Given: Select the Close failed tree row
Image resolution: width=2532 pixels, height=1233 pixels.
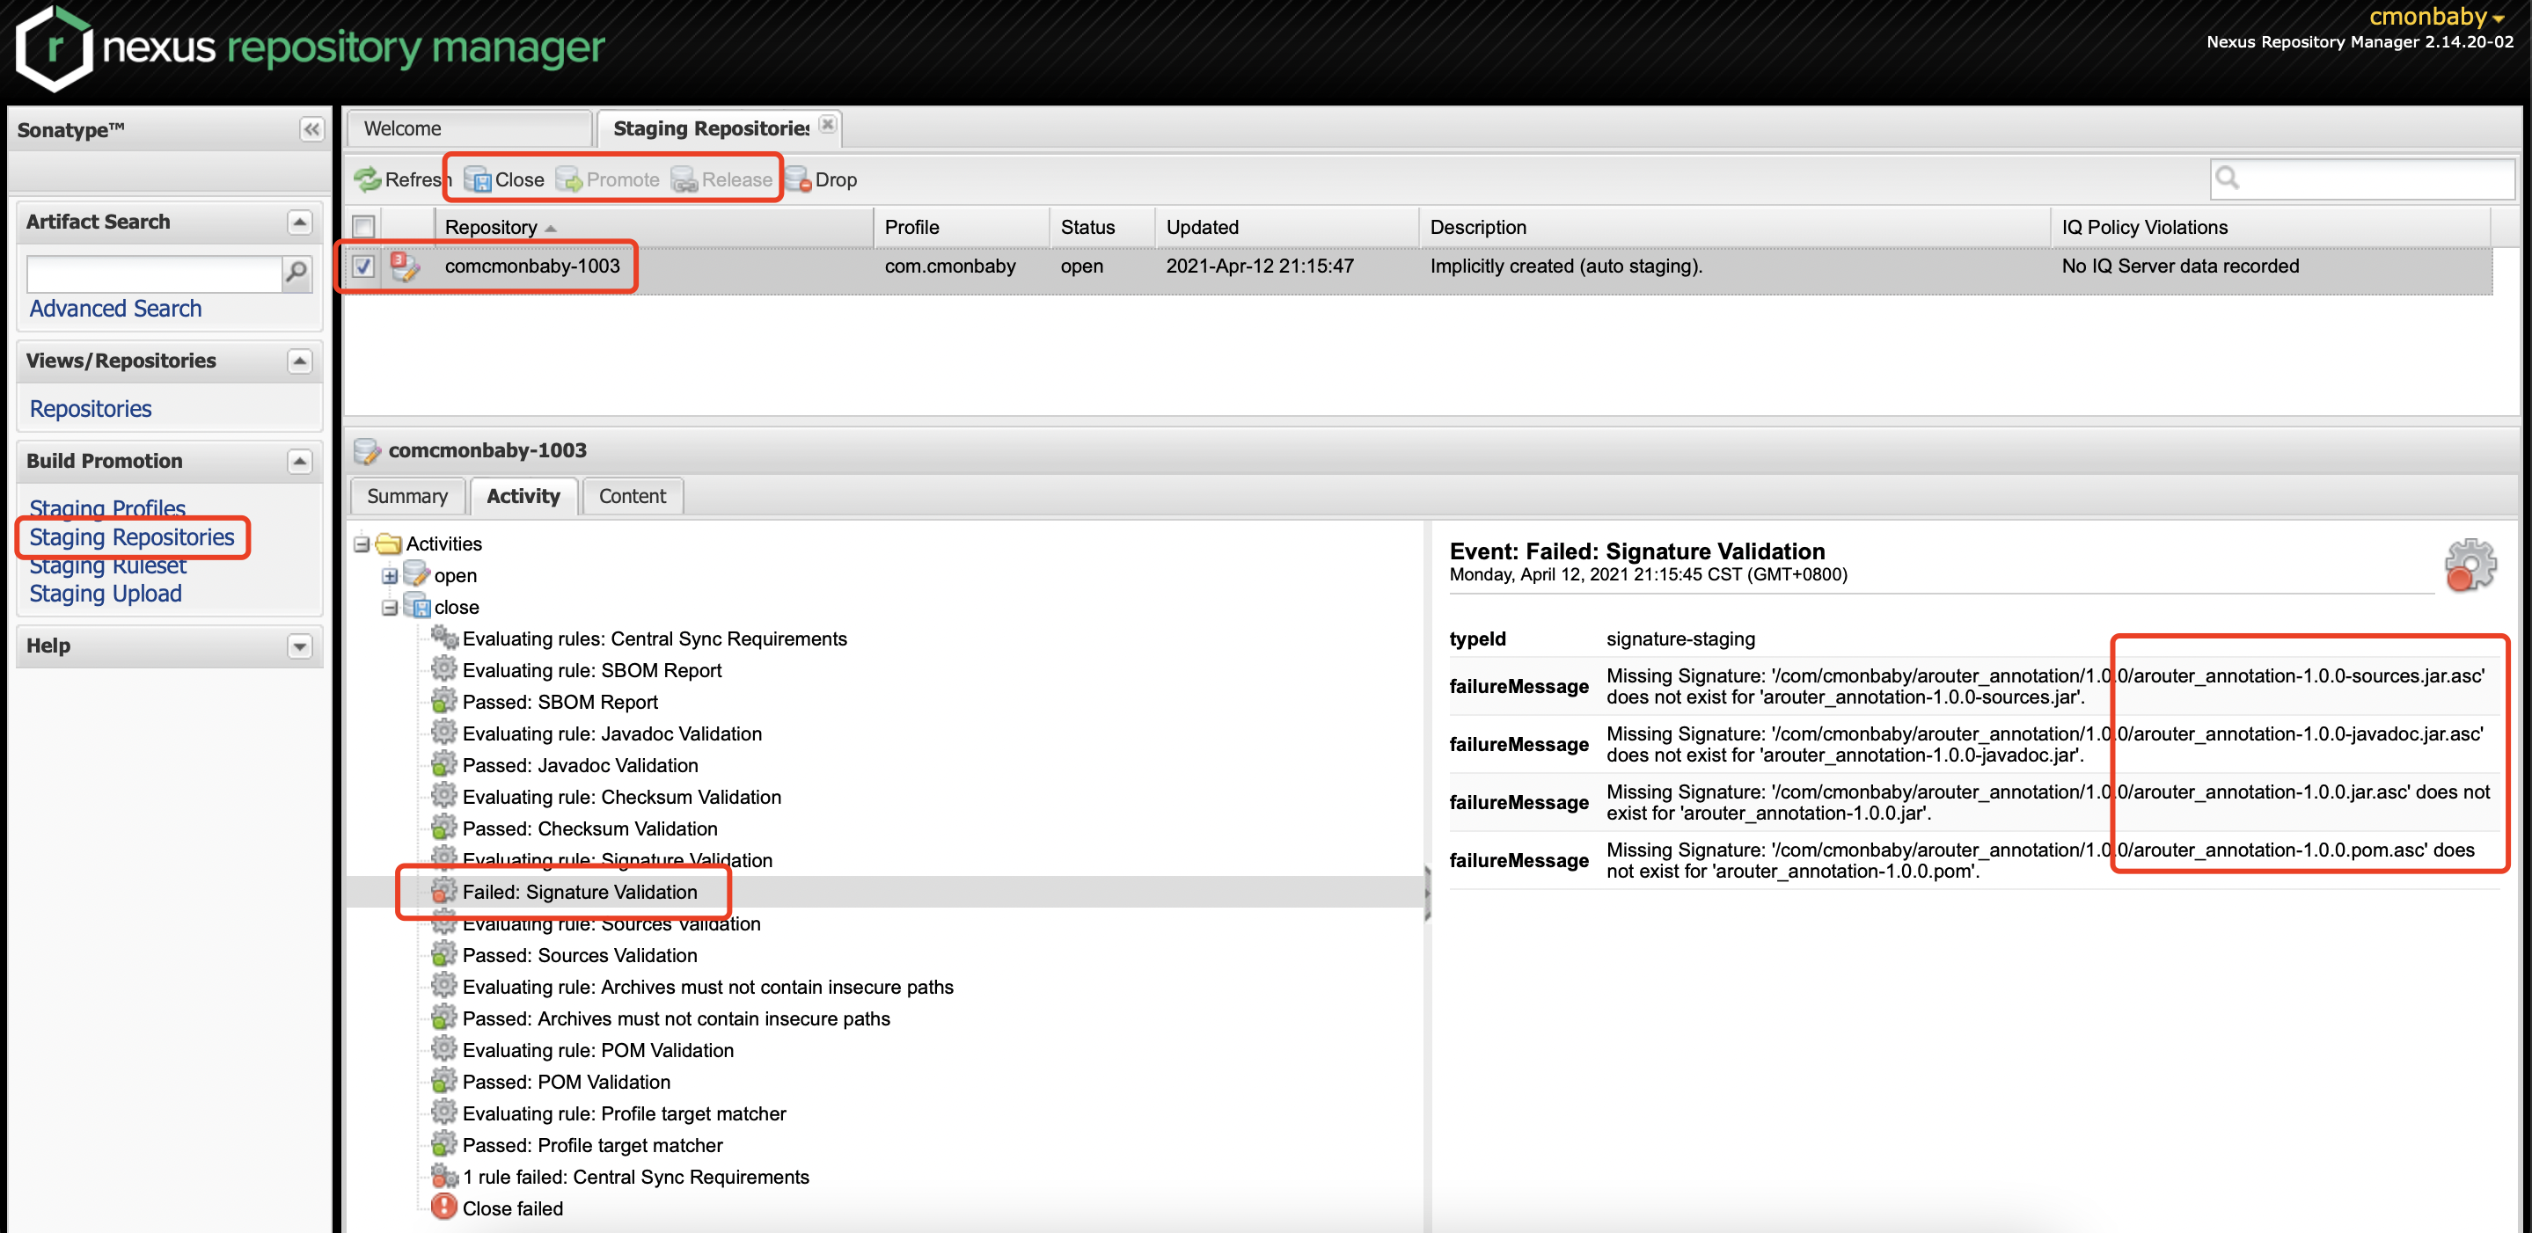Looking at the screenshot, I should (885, 1208).
